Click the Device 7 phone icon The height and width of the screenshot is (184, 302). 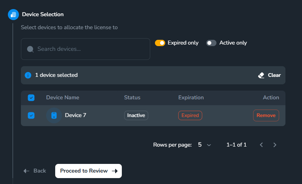coord(54,115)
